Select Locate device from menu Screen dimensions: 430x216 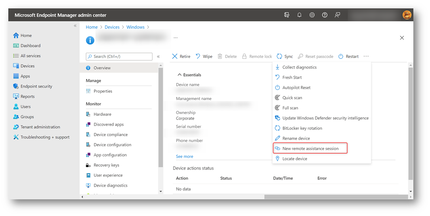coord(322,159)
